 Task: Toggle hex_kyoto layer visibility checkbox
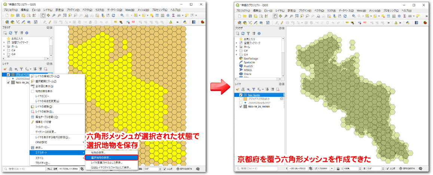241,95
